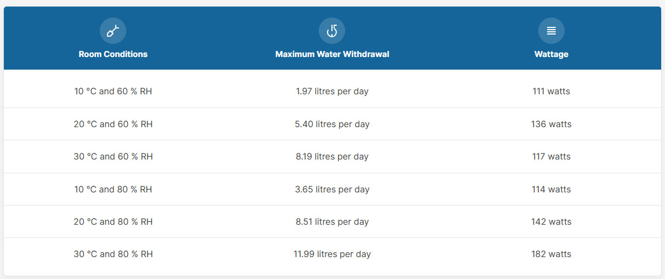Screen dimensions: 665x279
Task: Click the Maximum Water Withdrawal header text
Action: (x=332, y=54)
